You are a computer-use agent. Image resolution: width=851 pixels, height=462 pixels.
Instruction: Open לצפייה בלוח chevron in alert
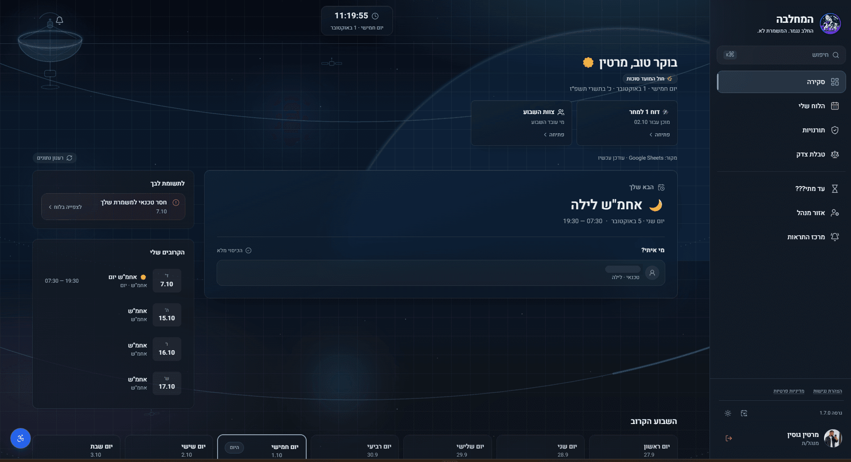click(65, 207)
